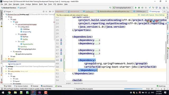The height and width of the screenshot is (95, 169).
Task: Open the File menu
Action: point(2,4)
